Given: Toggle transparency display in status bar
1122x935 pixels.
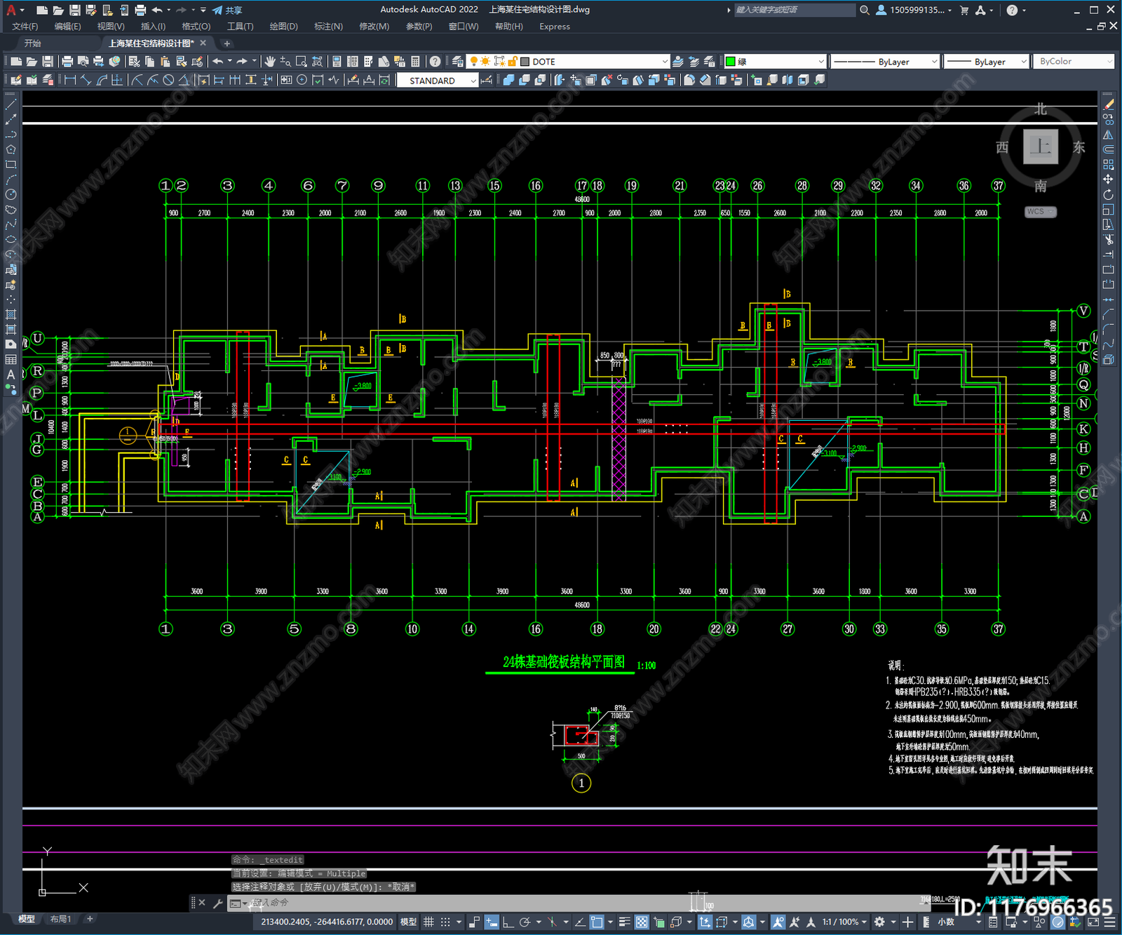Looking at the screenshot, I should point(641,922).
